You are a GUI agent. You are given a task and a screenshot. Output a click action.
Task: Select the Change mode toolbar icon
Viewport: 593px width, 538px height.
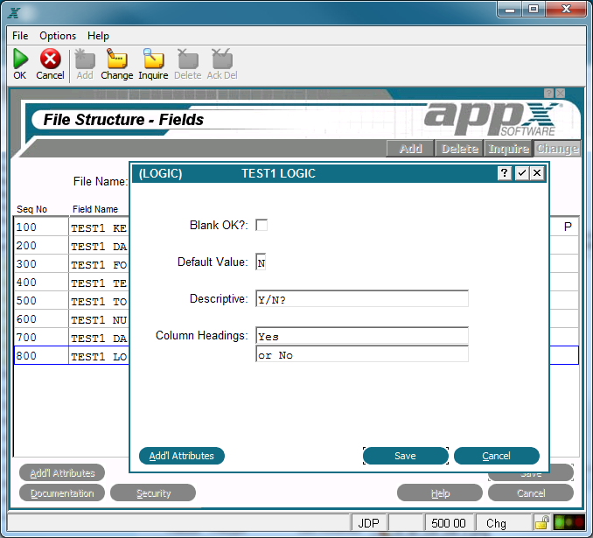tap(117, 59)
